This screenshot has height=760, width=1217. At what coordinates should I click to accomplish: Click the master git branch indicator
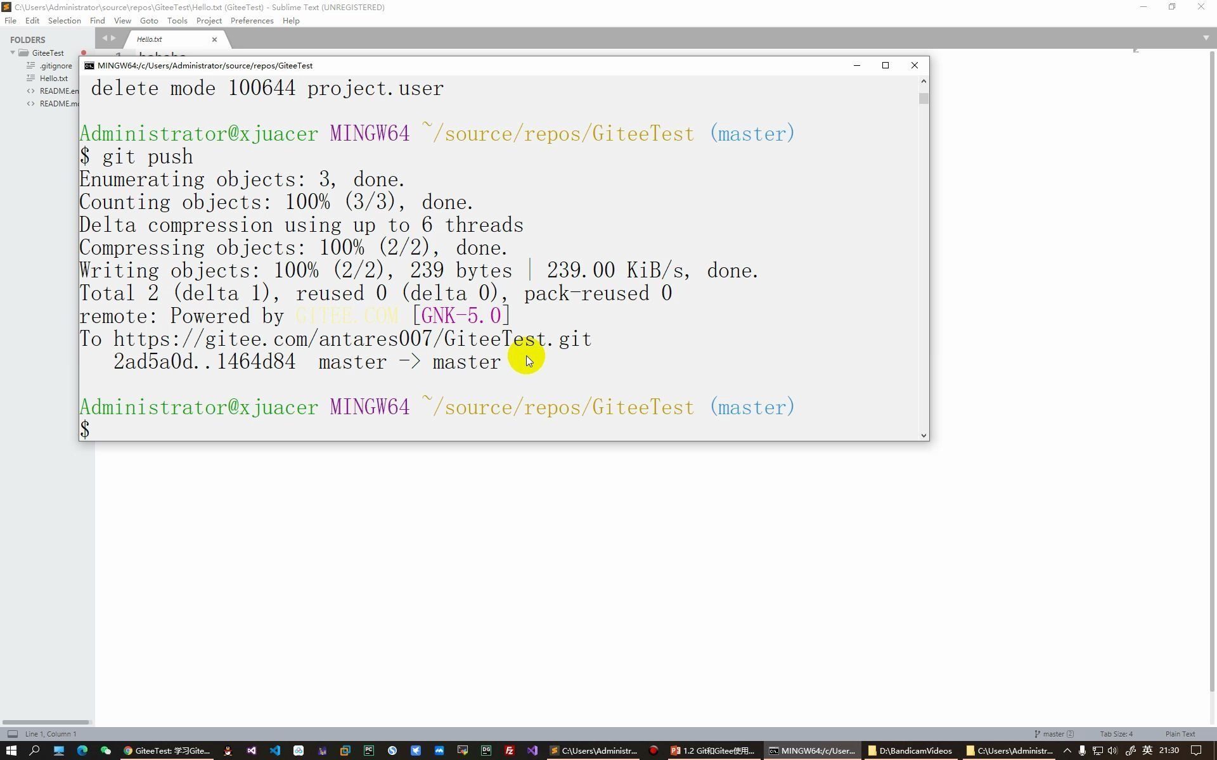(x=1053, y=734)
